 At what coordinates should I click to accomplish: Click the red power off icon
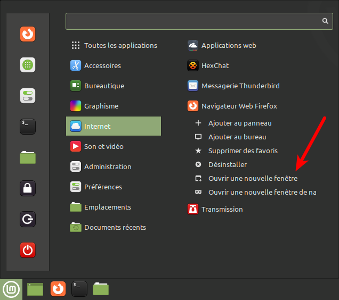[28, 250]
